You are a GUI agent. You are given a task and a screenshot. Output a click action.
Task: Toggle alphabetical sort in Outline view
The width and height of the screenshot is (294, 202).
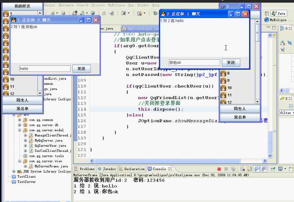[x=283, y=43]
